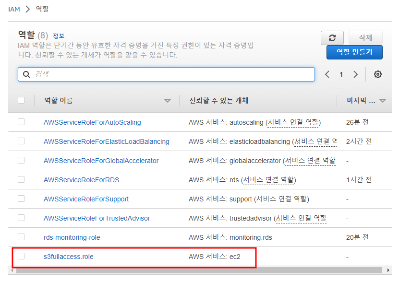
Task: Click the refresh roles icon button
Action: 332,38
